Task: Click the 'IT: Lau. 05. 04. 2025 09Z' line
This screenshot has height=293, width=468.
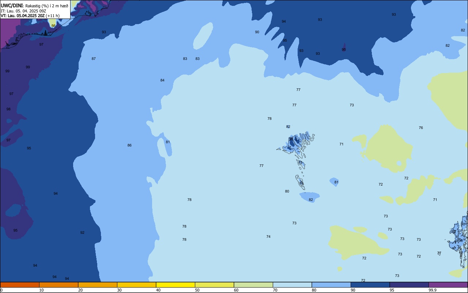Action: tap(23, 11)
